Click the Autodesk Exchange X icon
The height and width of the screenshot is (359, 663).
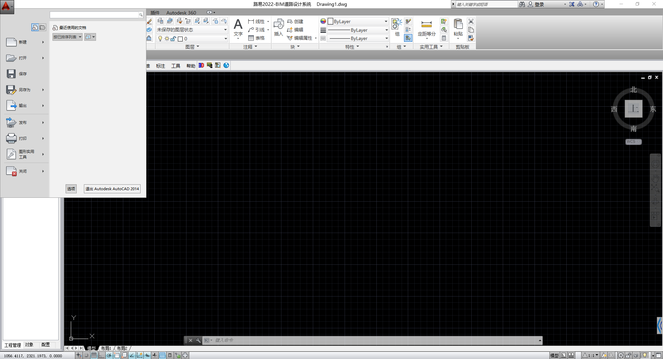572,4
